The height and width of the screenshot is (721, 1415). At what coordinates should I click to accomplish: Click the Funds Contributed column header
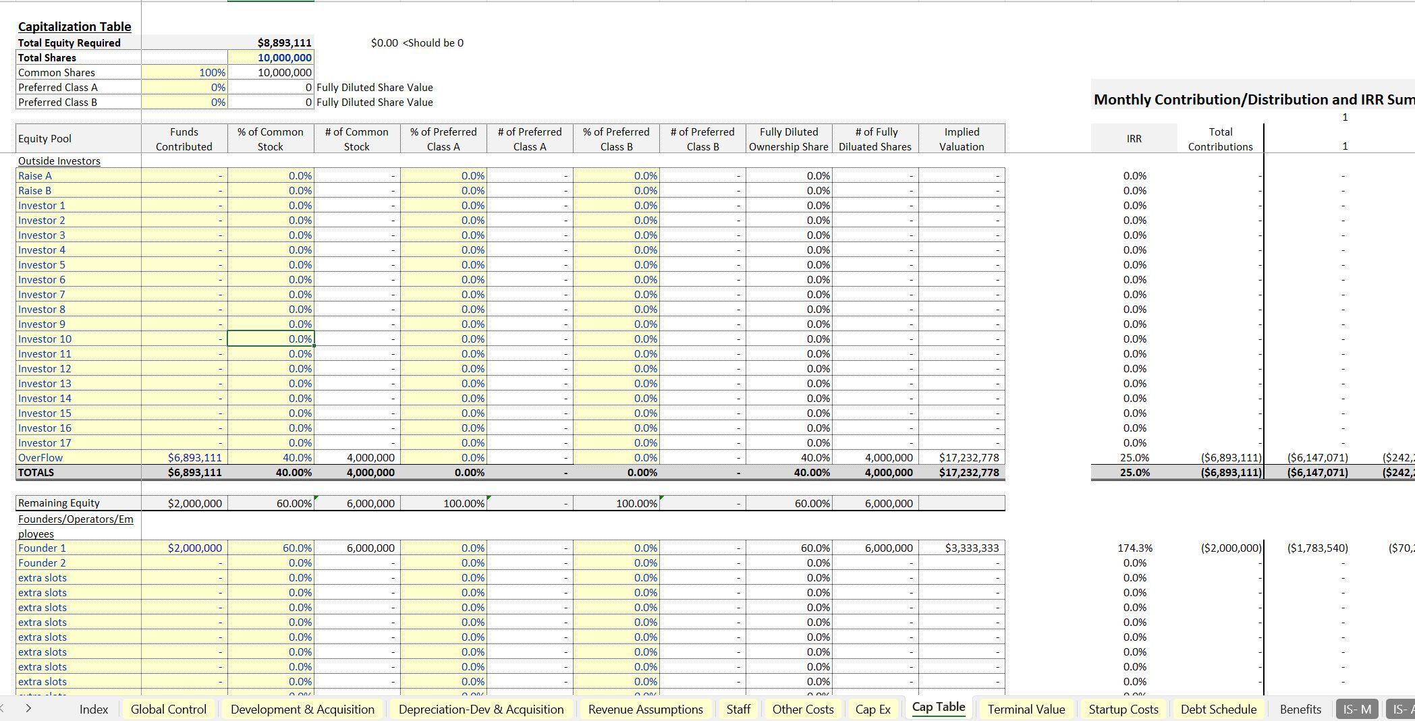point(184,139)
